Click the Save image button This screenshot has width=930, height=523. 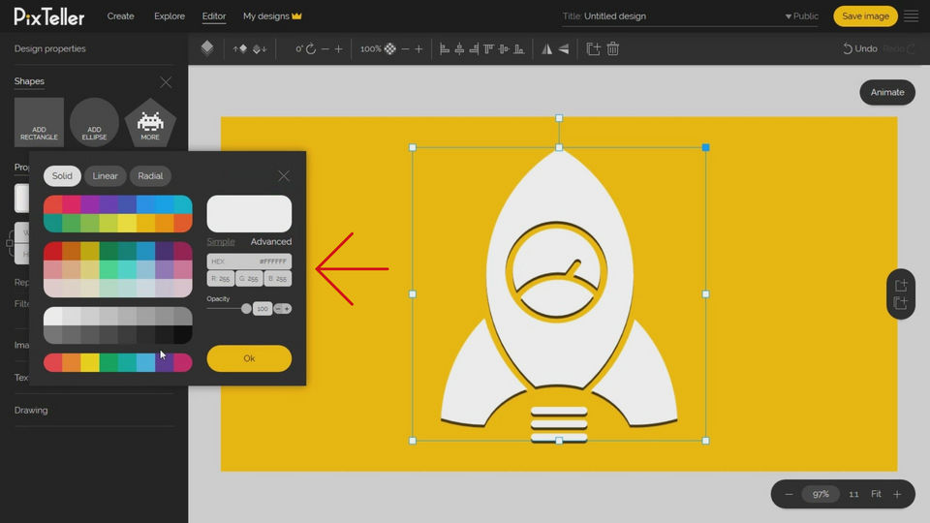(x=865, y=16)
